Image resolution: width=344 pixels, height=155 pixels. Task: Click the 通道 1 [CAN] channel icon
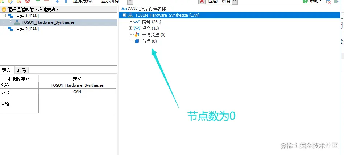pyautogui.click(x=10, y=16)
